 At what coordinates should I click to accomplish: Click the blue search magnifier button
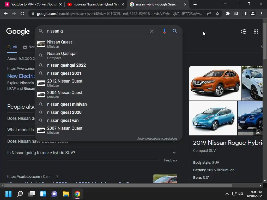(175, 31)
